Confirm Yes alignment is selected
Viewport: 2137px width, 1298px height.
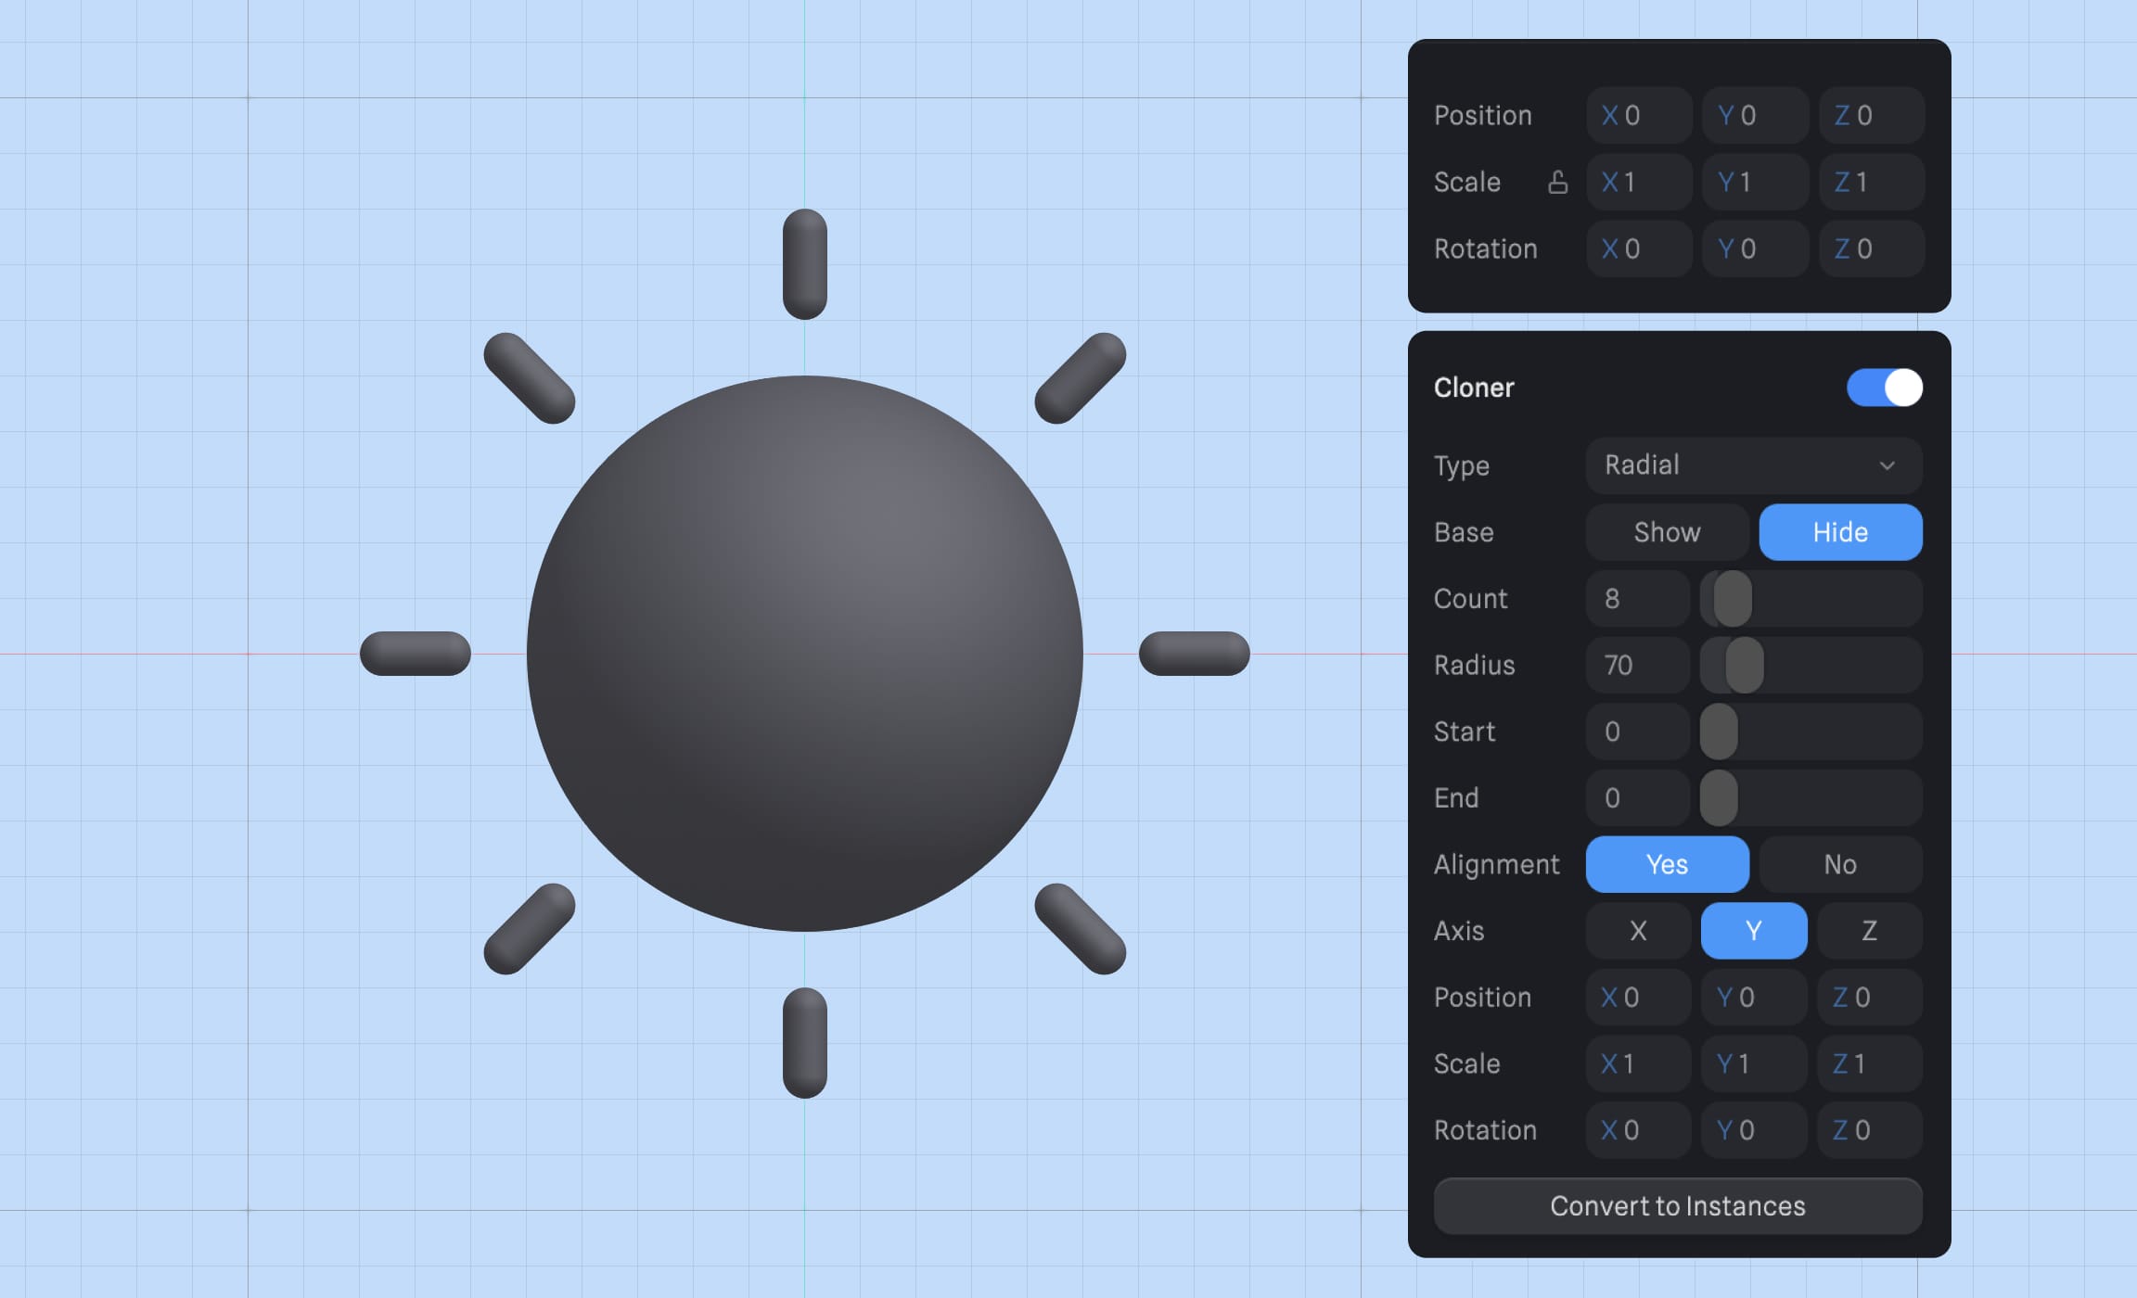point(1667,864)
